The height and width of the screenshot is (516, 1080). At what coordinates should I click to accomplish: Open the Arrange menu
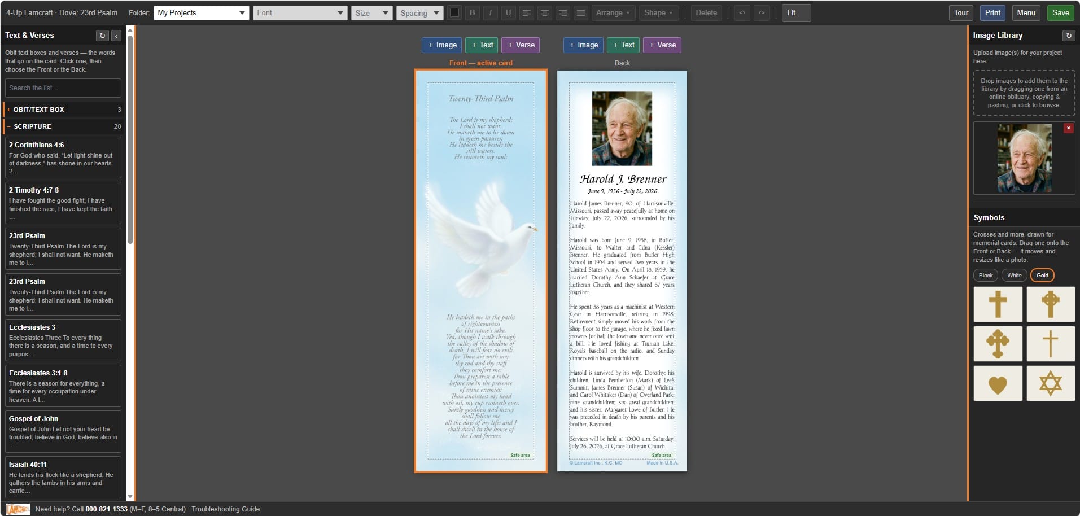coord(613,12)
